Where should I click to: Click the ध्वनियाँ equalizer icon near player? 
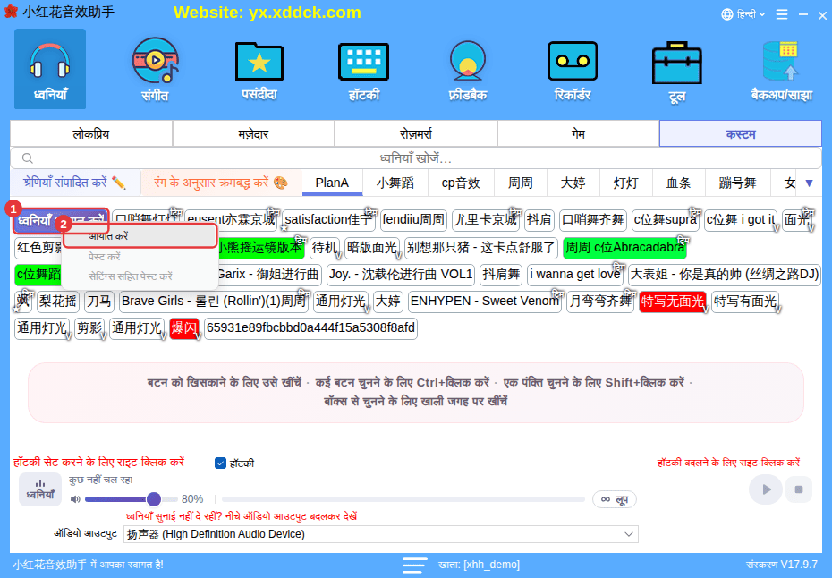[x=40, y=489]
